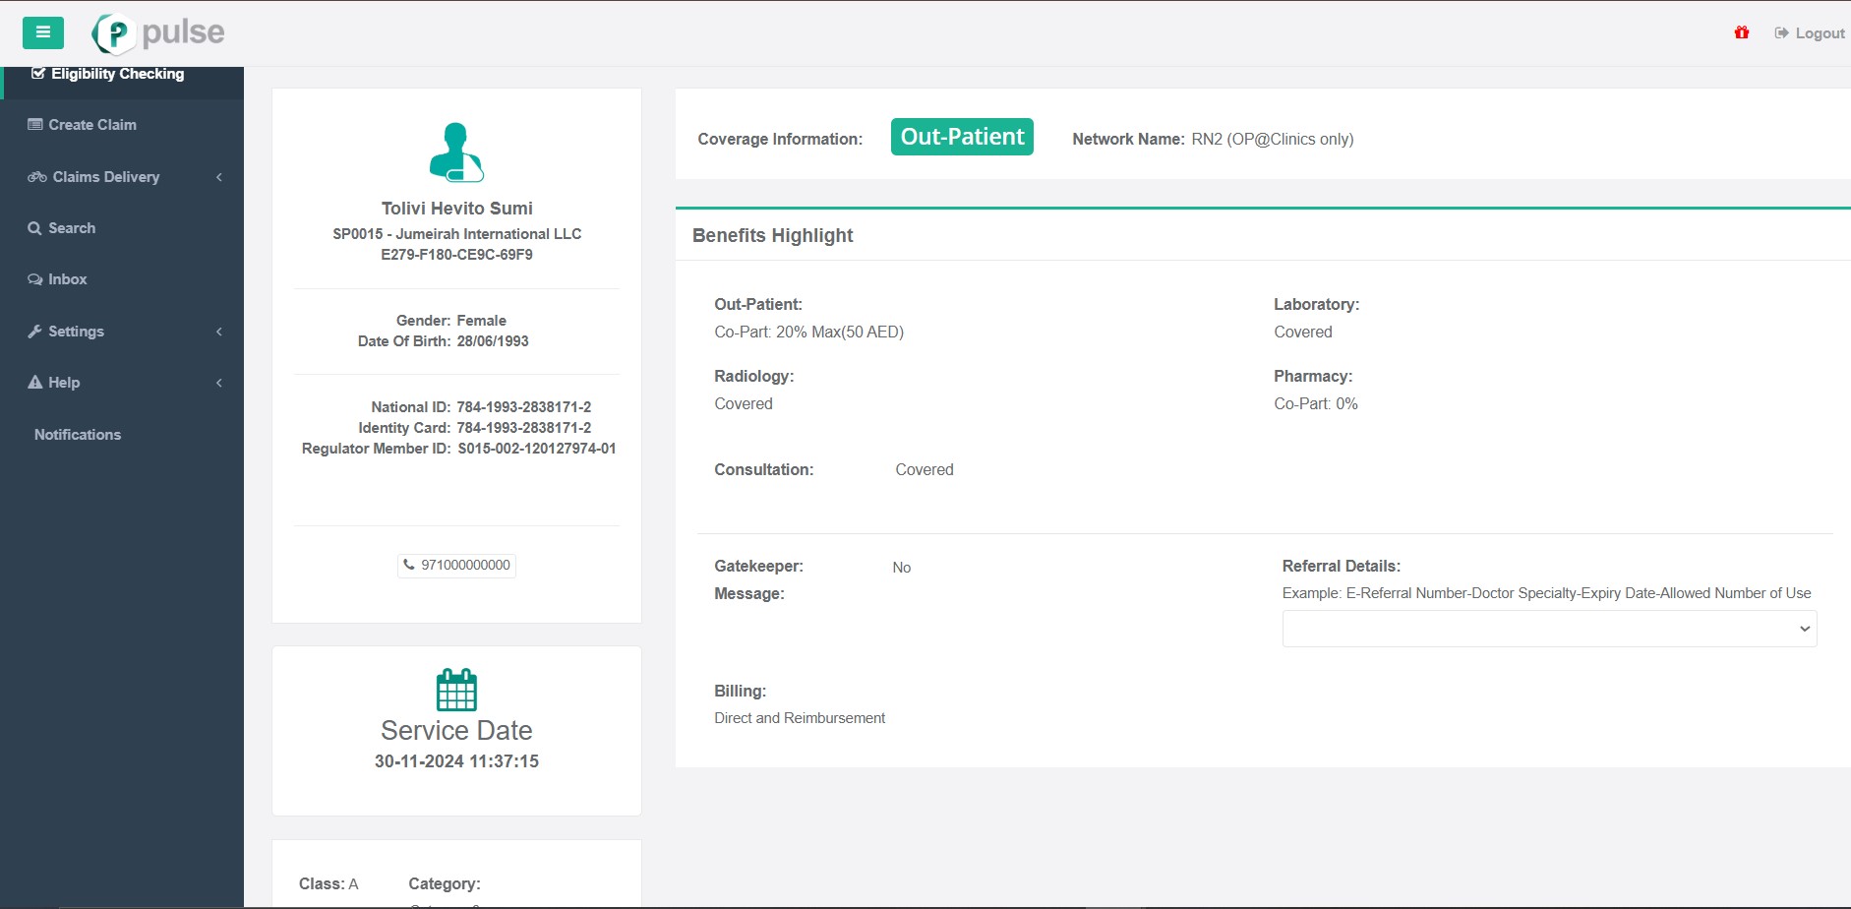Toggle the hamburger menu button

(x=43, y=32)
